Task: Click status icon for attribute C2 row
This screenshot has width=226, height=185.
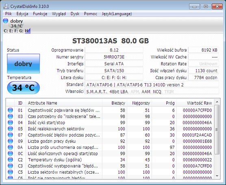Action: [10, 160]
